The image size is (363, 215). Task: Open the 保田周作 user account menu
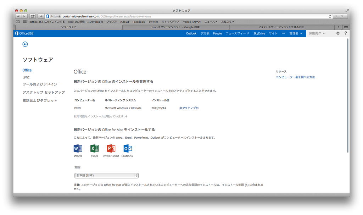(317, 33)
